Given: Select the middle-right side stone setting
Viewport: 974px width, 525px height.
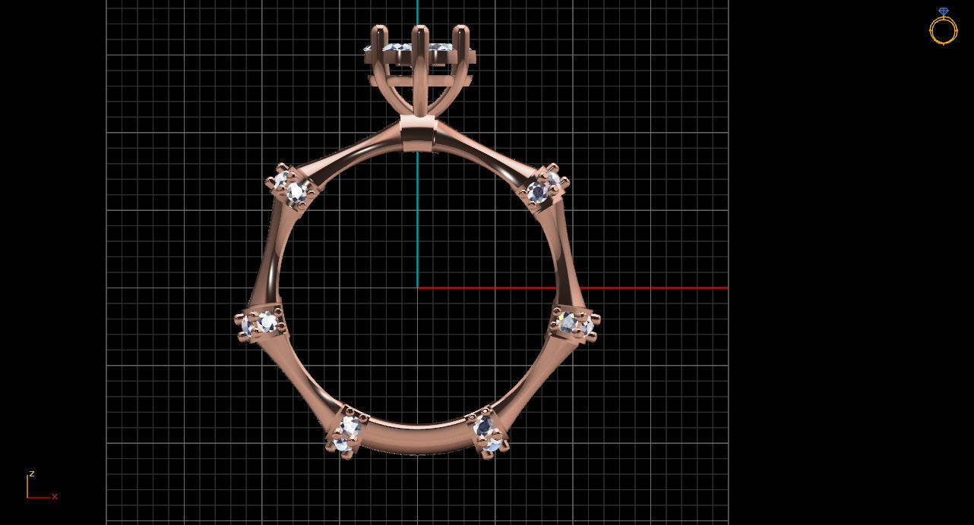Looking at the screenshot, I should (x=575, y=324).
